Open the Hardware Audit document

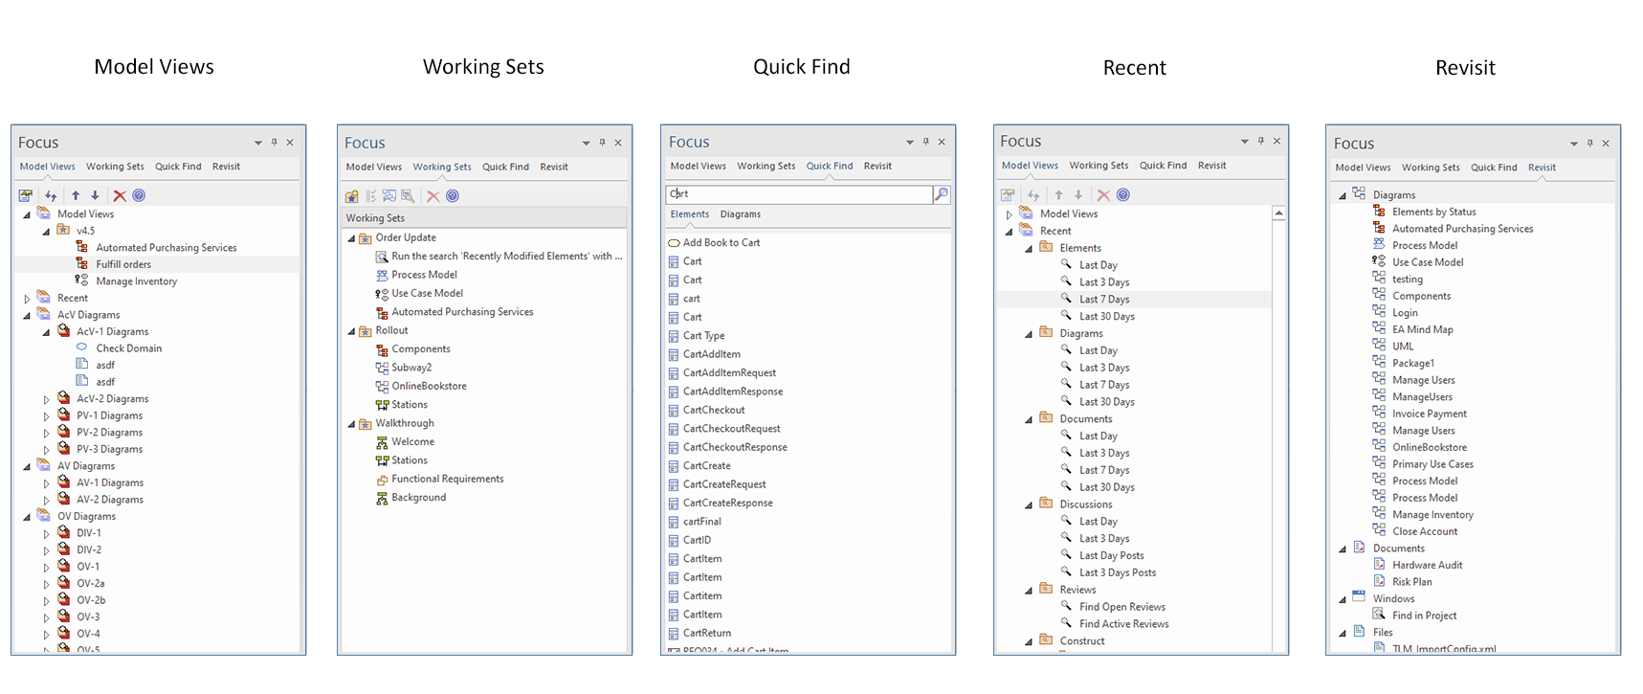[x=1427, y=566]
